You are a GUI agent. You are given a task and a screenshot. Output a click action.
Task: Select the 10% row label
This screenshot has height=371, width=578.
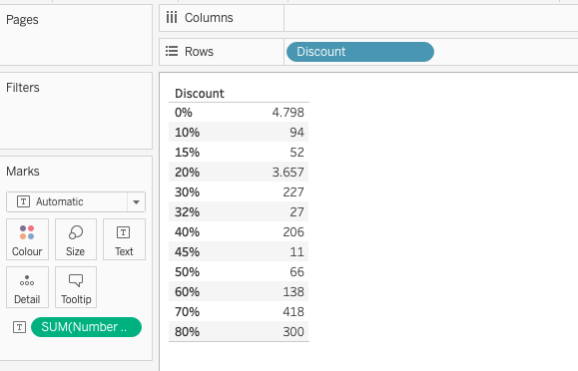coord(188,133)
